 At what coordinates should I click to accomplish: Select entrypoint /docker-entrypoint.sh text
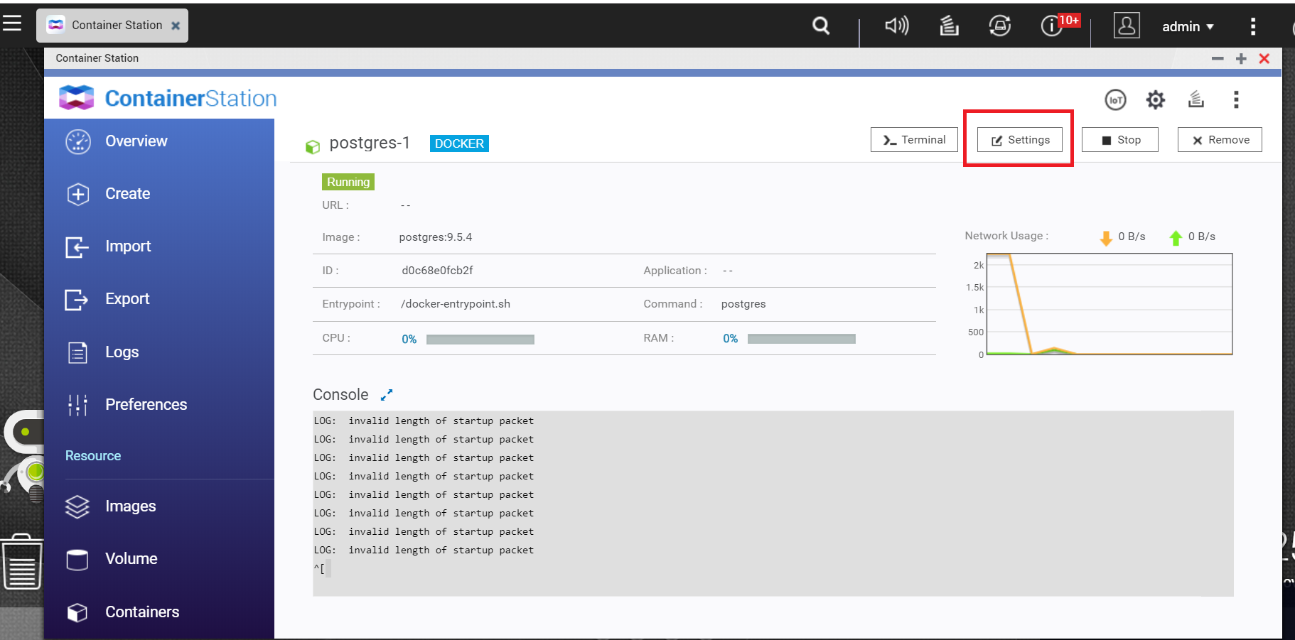(456, 304)
